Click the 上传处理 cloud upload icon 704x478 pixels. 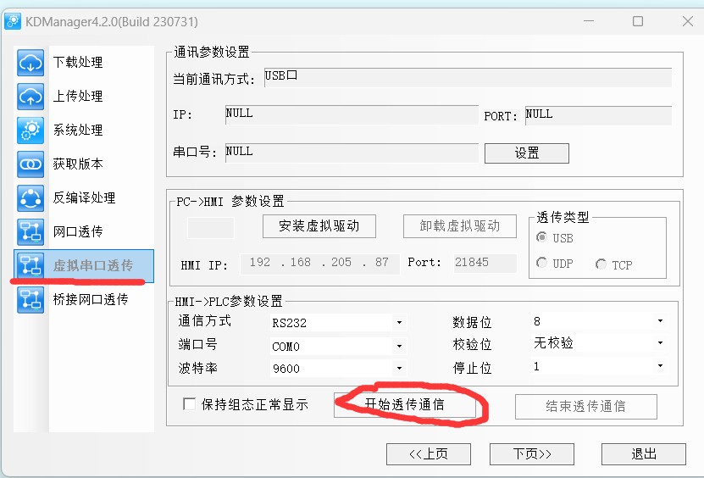tap(30, 96)
